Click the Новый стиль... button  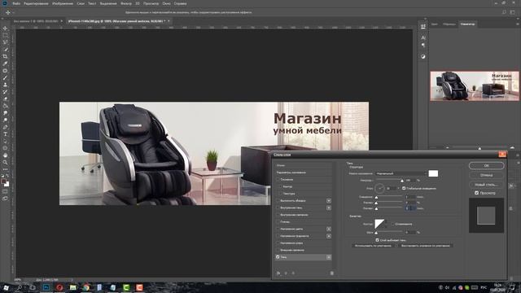(486, 185)
